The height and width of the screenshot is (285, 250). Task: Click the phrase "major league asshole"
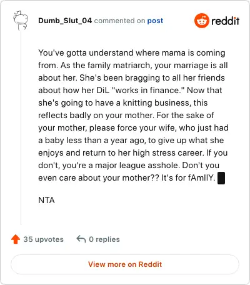(x=137, y=165)
